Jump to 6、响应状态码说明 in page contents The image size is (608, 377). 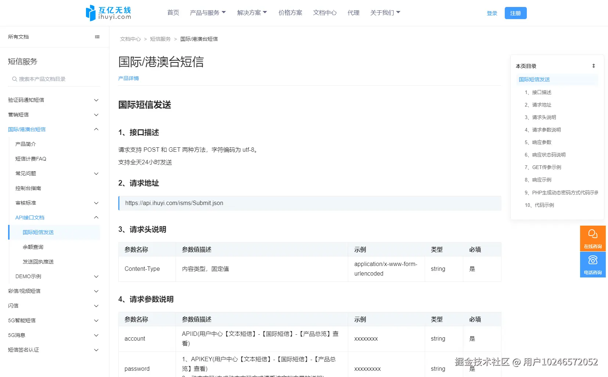[545, 155]
